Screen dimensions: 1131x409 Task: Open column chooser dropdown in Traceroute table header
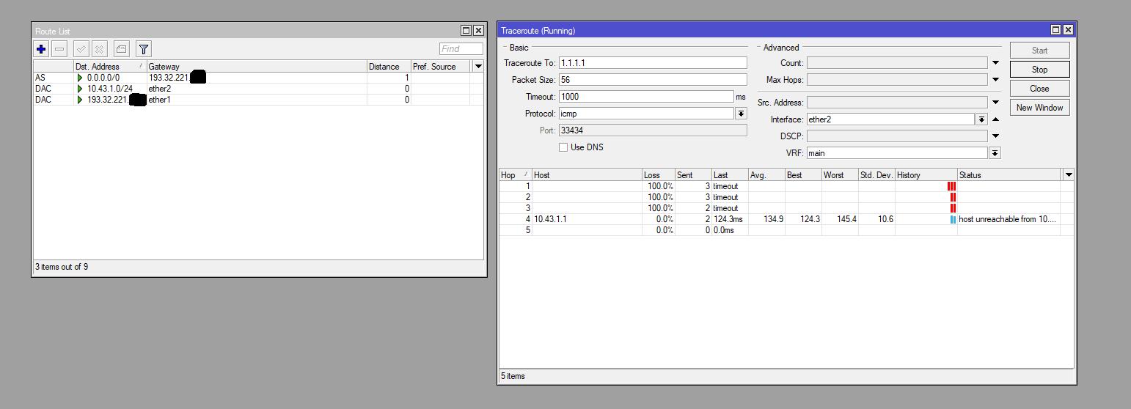[1069, 174]
